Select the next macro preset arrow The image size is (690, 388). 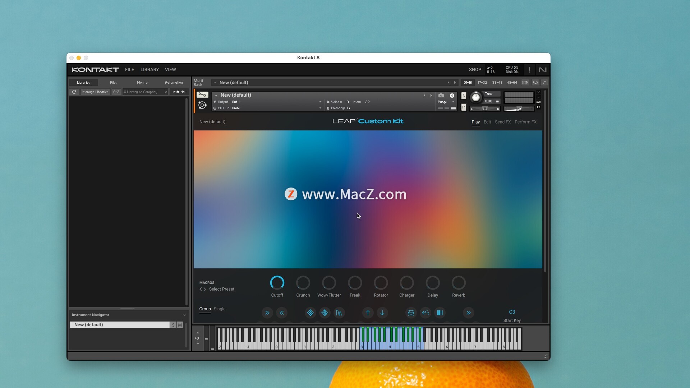[205, 289]
